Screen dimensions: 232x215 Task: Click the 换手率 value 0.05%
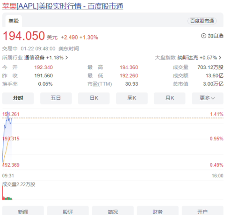[45, 84]
